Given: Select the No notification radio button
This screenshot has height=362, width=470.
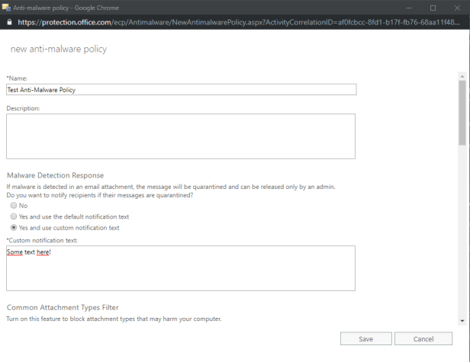Looking at the screenshot, I should [14, 206].
